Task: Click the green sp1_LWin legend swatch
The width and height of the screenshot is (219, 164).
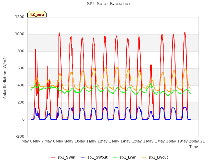Action: point(115,158)
